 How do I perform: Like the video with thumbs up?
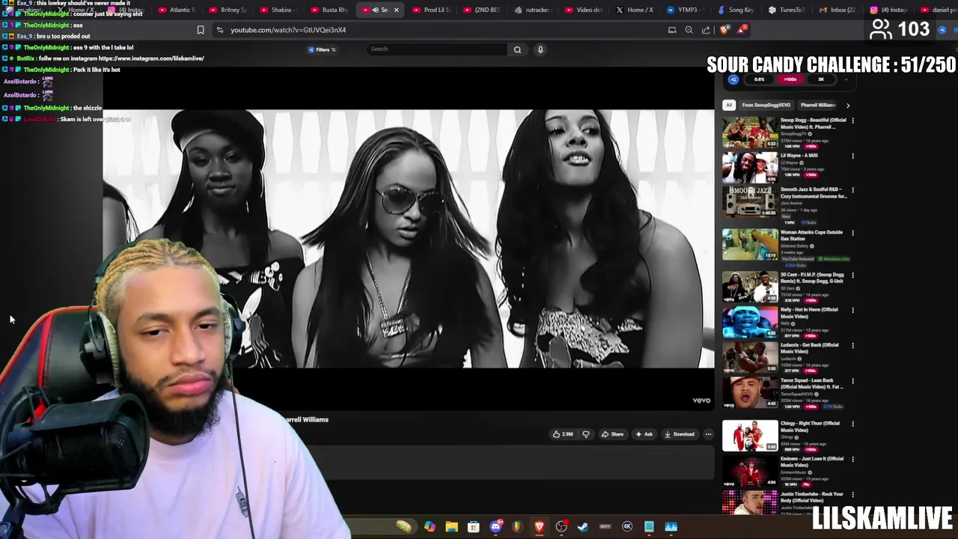point(562,434)
